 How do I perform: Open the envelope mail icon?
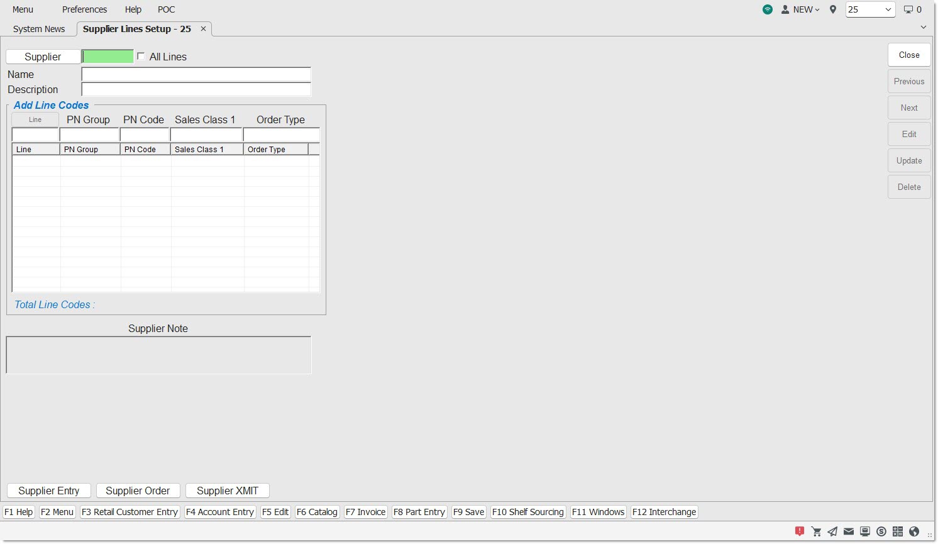[849, 531]
